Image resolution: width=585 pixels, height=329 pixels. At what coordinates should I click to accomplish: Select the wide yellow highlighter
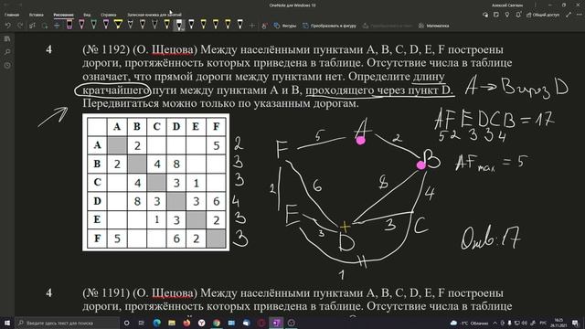pos(118,25)
